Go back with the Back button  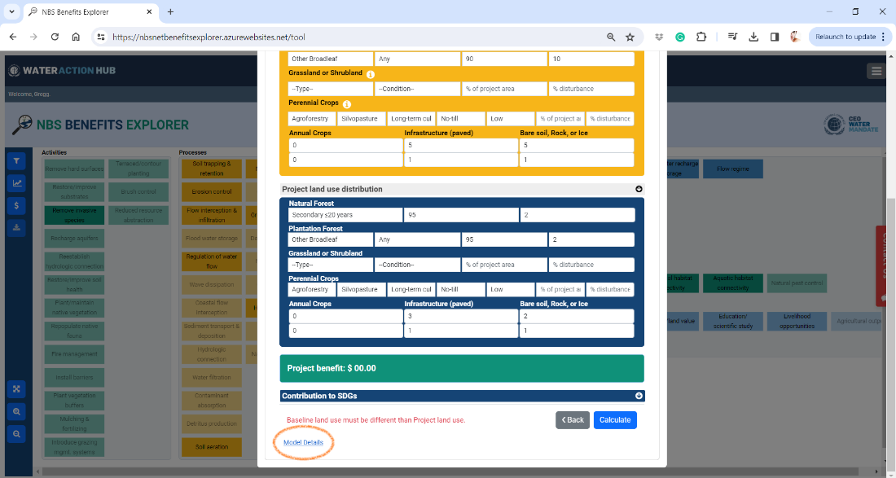tap(573, 419)
